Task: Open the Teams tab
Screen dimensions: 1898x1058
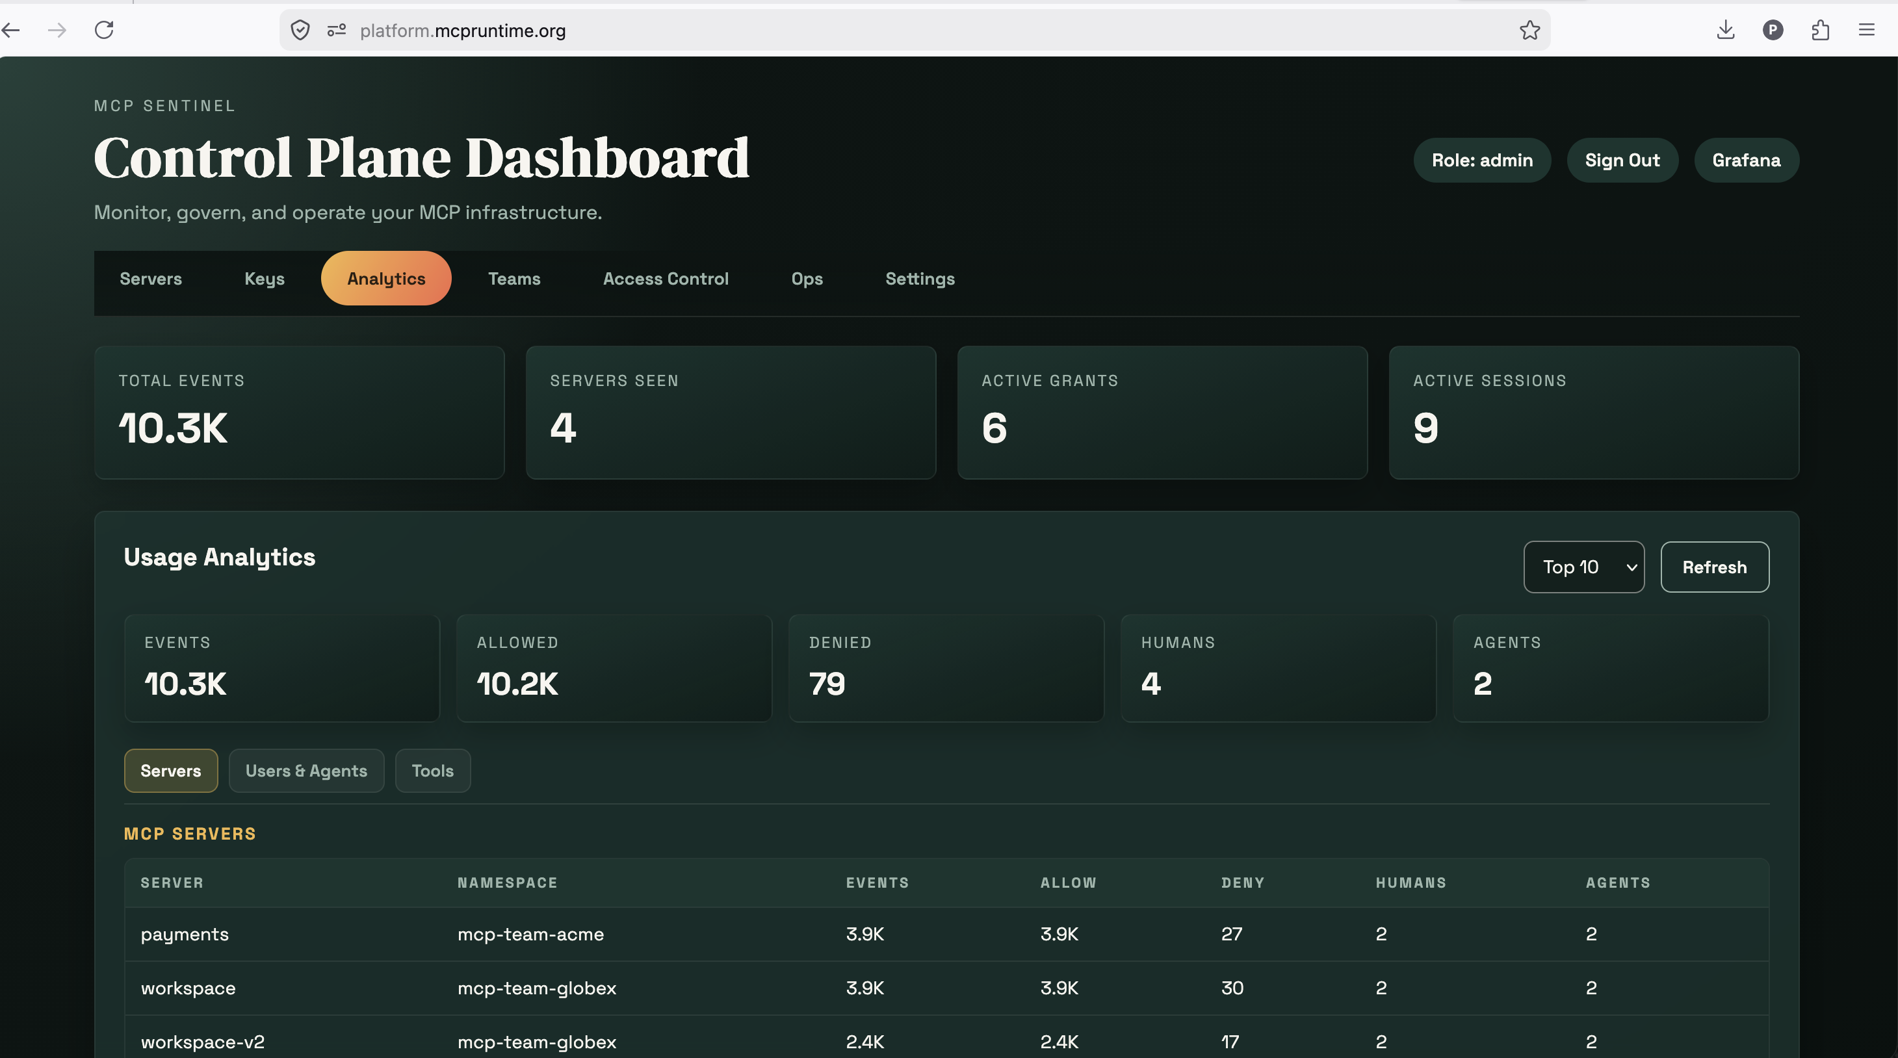Action: pos(514,279)
